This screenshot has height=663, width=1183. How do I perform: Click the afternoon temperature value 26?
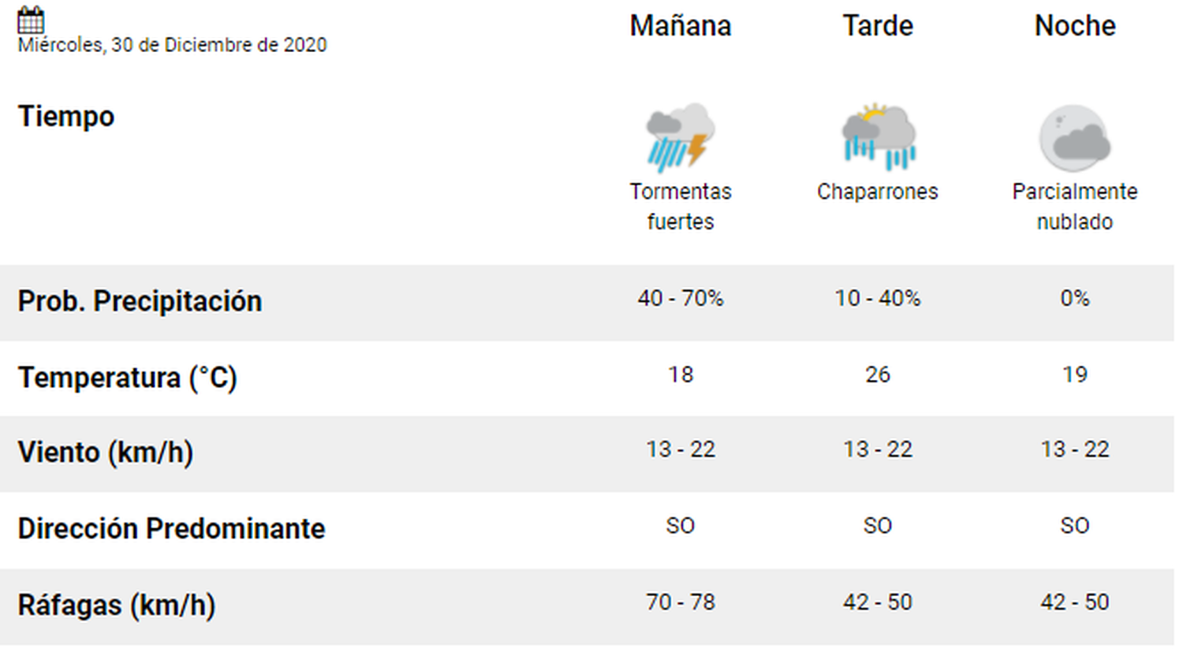[x=878, y=374]
